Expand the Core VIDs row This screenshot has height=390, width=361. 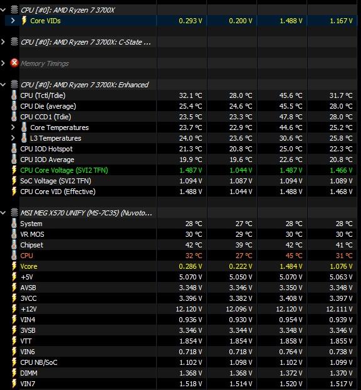(x=13, y=21)
